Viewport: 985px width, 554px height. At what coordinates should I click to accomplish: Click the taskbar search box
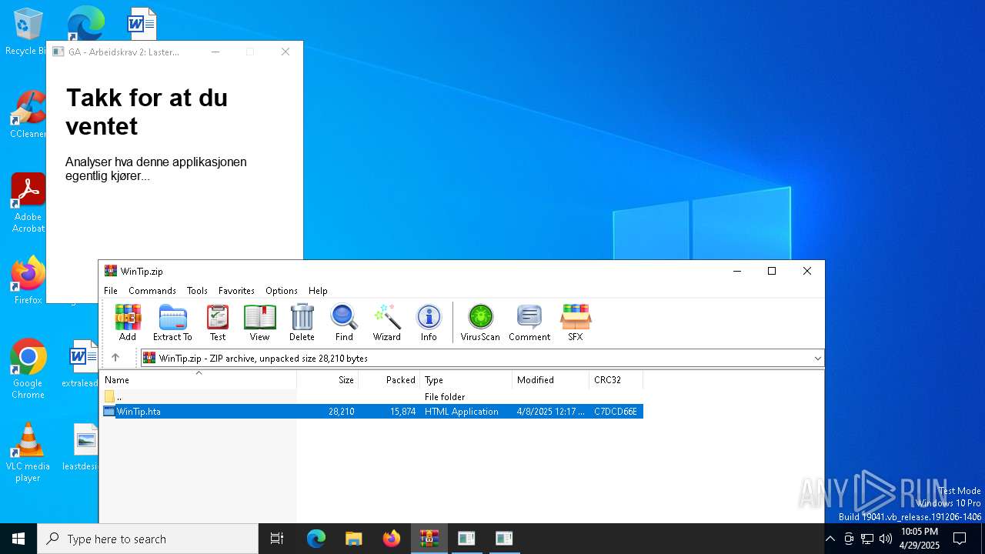click(148, 539)
